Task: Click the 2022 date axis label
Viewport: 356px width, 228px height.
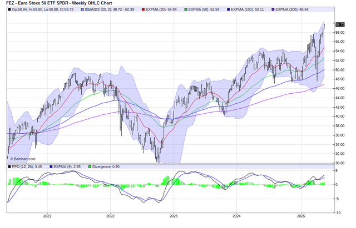Action: (x=110, y=216)
